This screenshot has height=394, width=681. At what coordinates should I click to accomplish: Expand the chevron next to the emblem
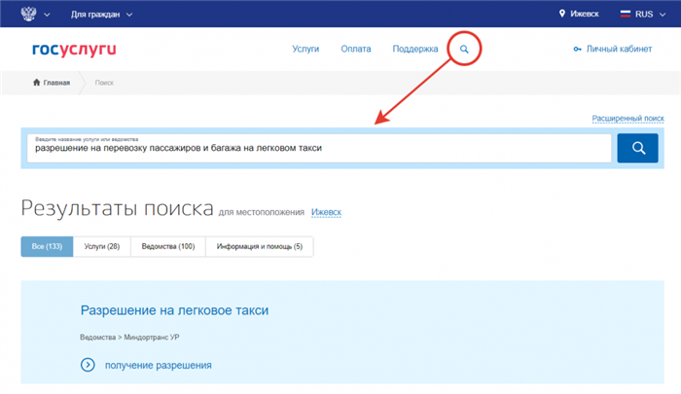pos(47,15)
